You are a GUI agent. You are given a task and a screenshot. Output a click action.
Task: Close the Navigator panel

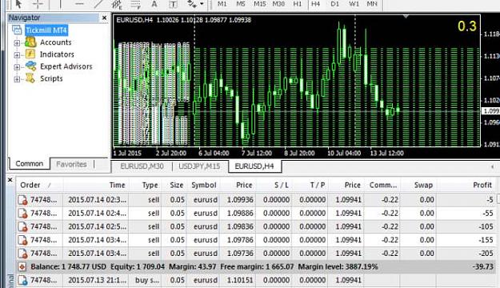point(104,18)
